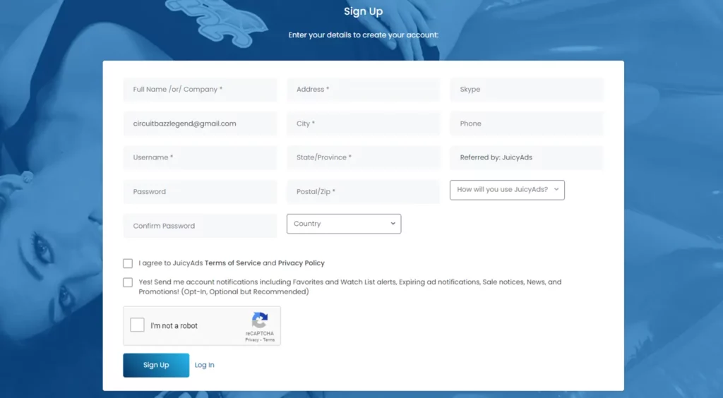This screenshot has width=723, height=398.
Task: Click the Full Name or Company field
Action: [200, 90]
